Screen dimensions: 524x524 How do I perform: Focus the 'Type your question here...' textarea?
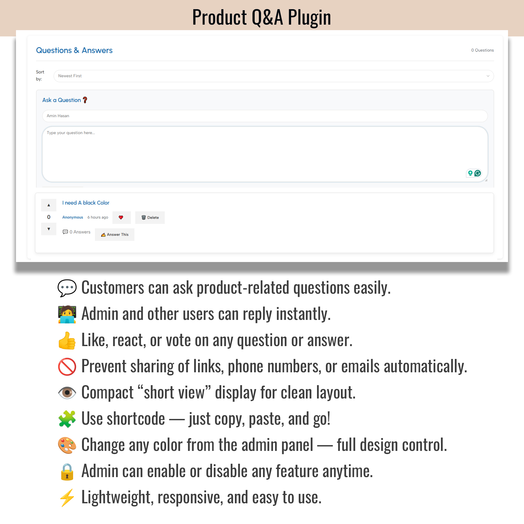click(265, 154)
